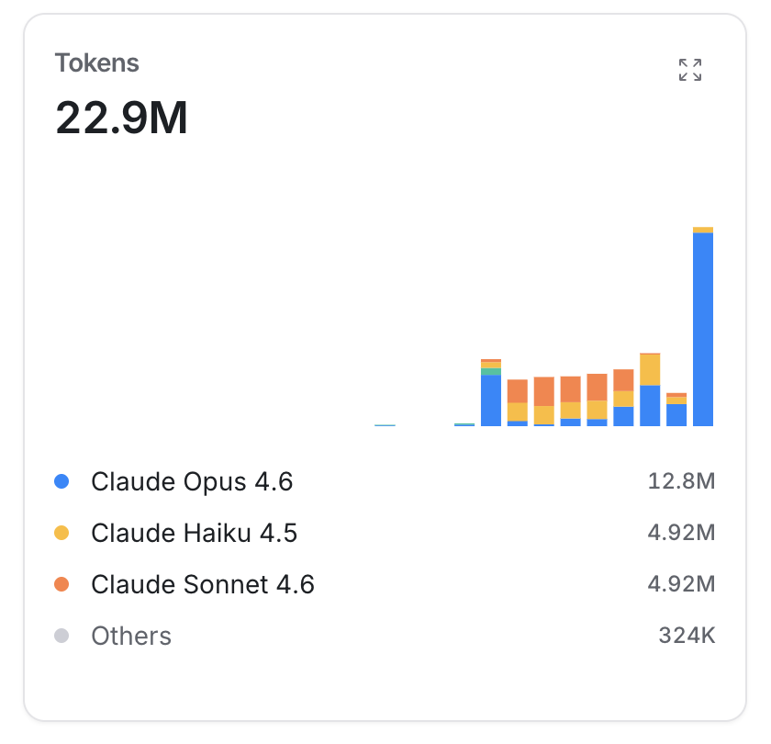Click the bar with green segment
The width and height of the screenshot is (771, 744).
491,393
